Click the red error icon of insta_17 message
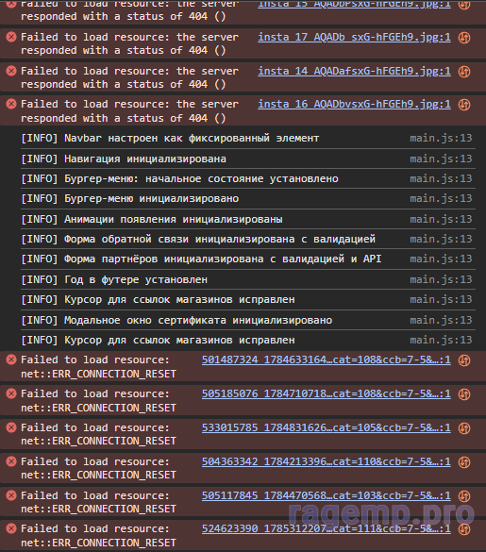 point(11,37)
